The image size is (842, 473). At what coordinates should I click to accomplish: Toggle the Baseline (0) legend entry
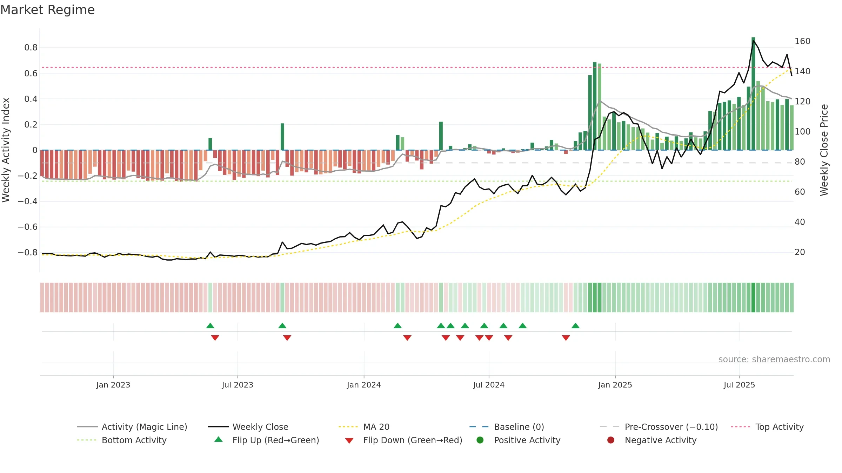[507, 427]
